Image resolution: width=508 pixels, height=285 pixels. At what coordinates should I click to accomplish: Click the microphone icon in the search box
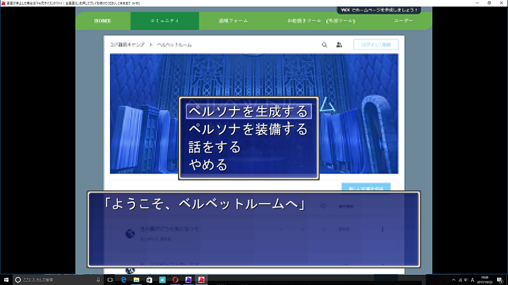[98, 280]
